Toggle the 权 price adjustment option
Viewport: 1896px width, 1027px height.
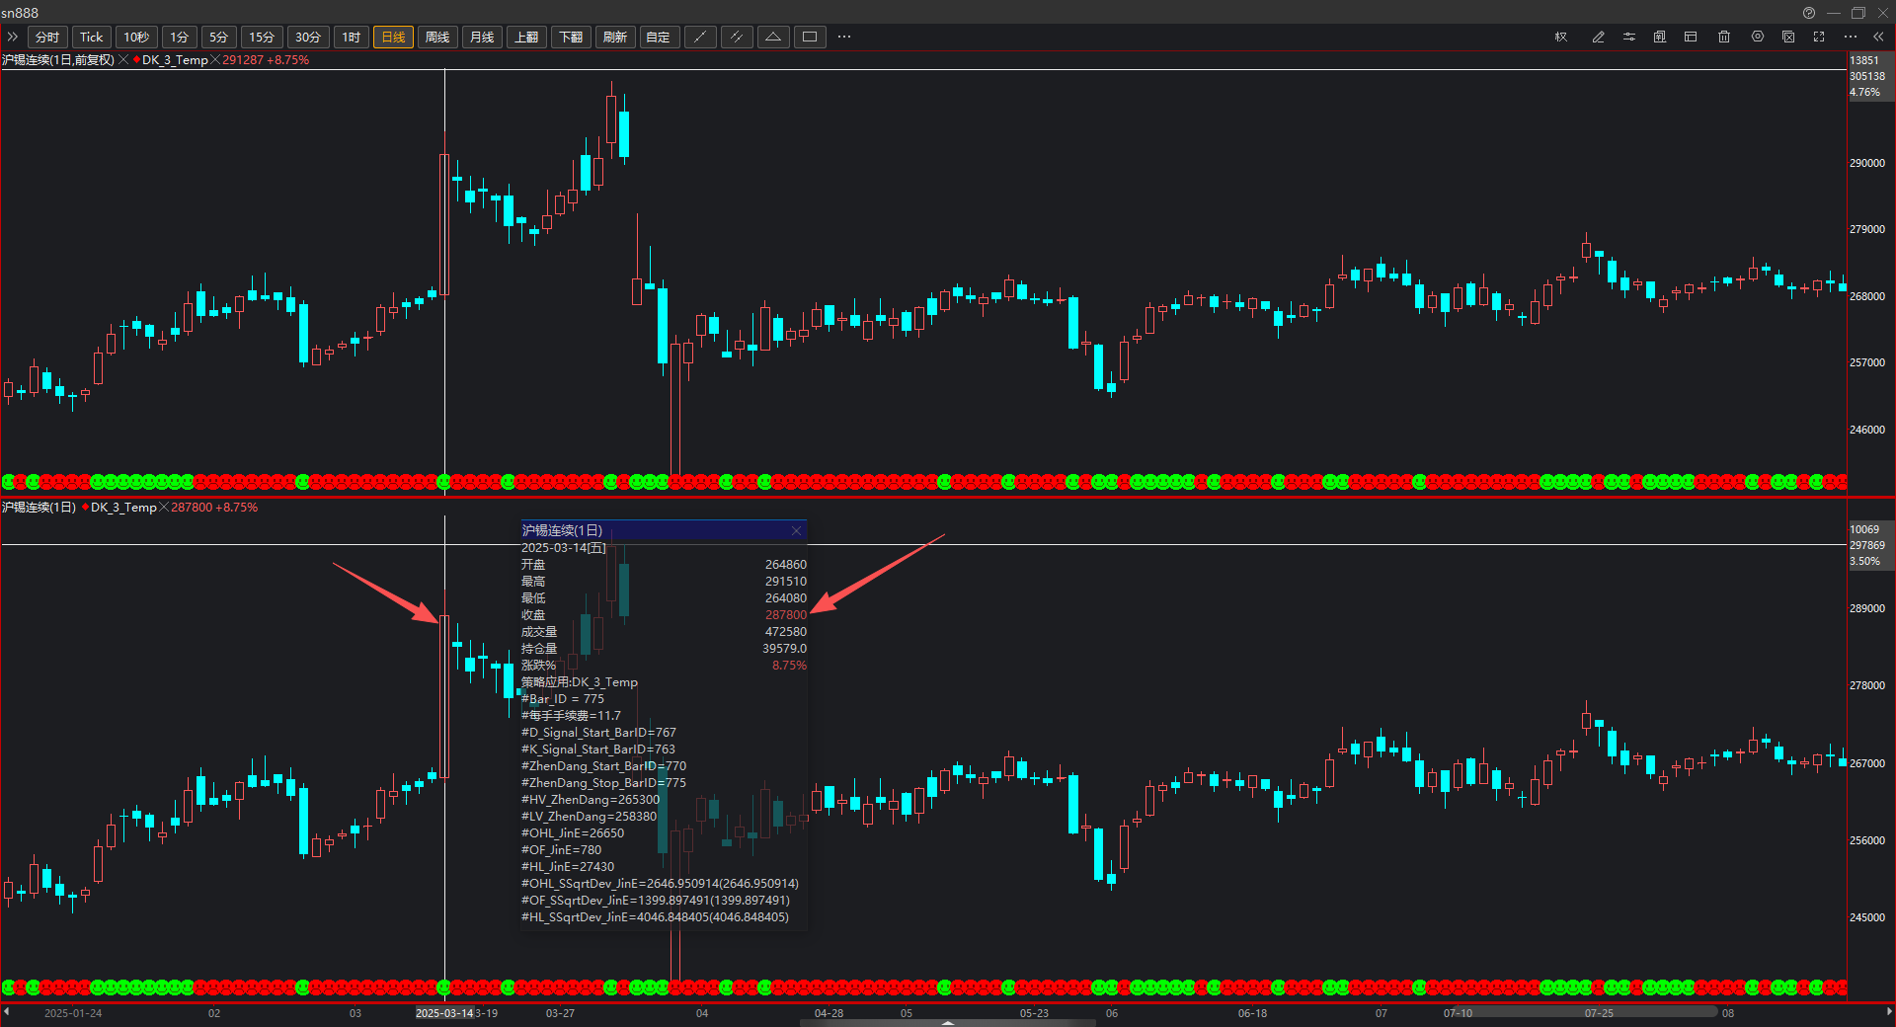click(x=1561, y=38)
